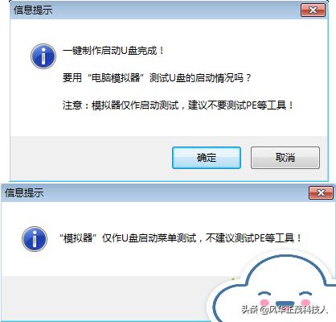Click the cloud mascot's right pink cheek
The height and width of the screenshot is (322, 336).
point(305,303)
